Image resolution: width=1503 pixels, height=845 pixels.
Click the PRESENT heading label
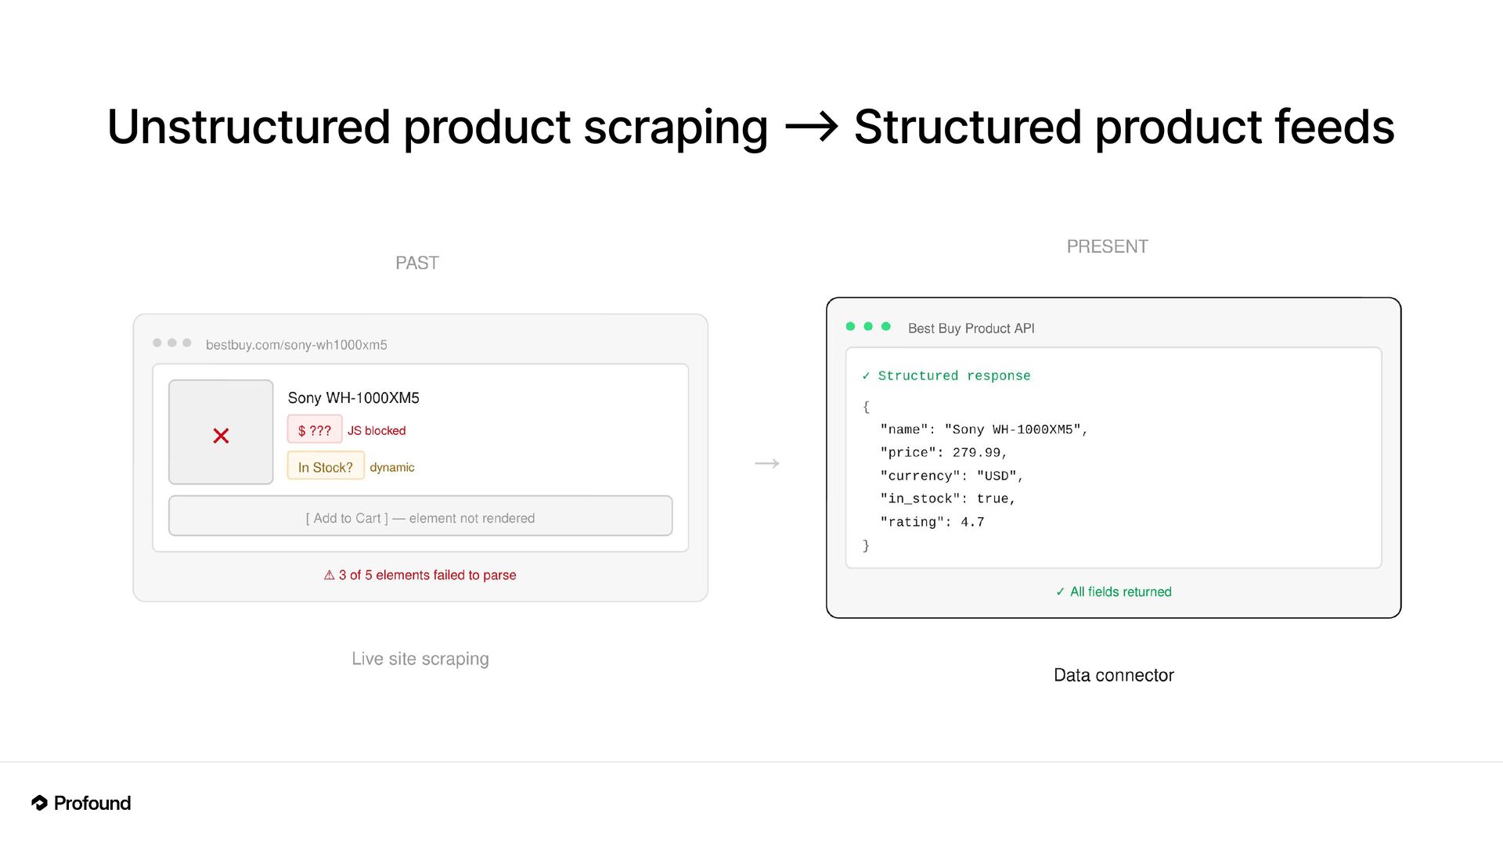(x=1107, y=246)
